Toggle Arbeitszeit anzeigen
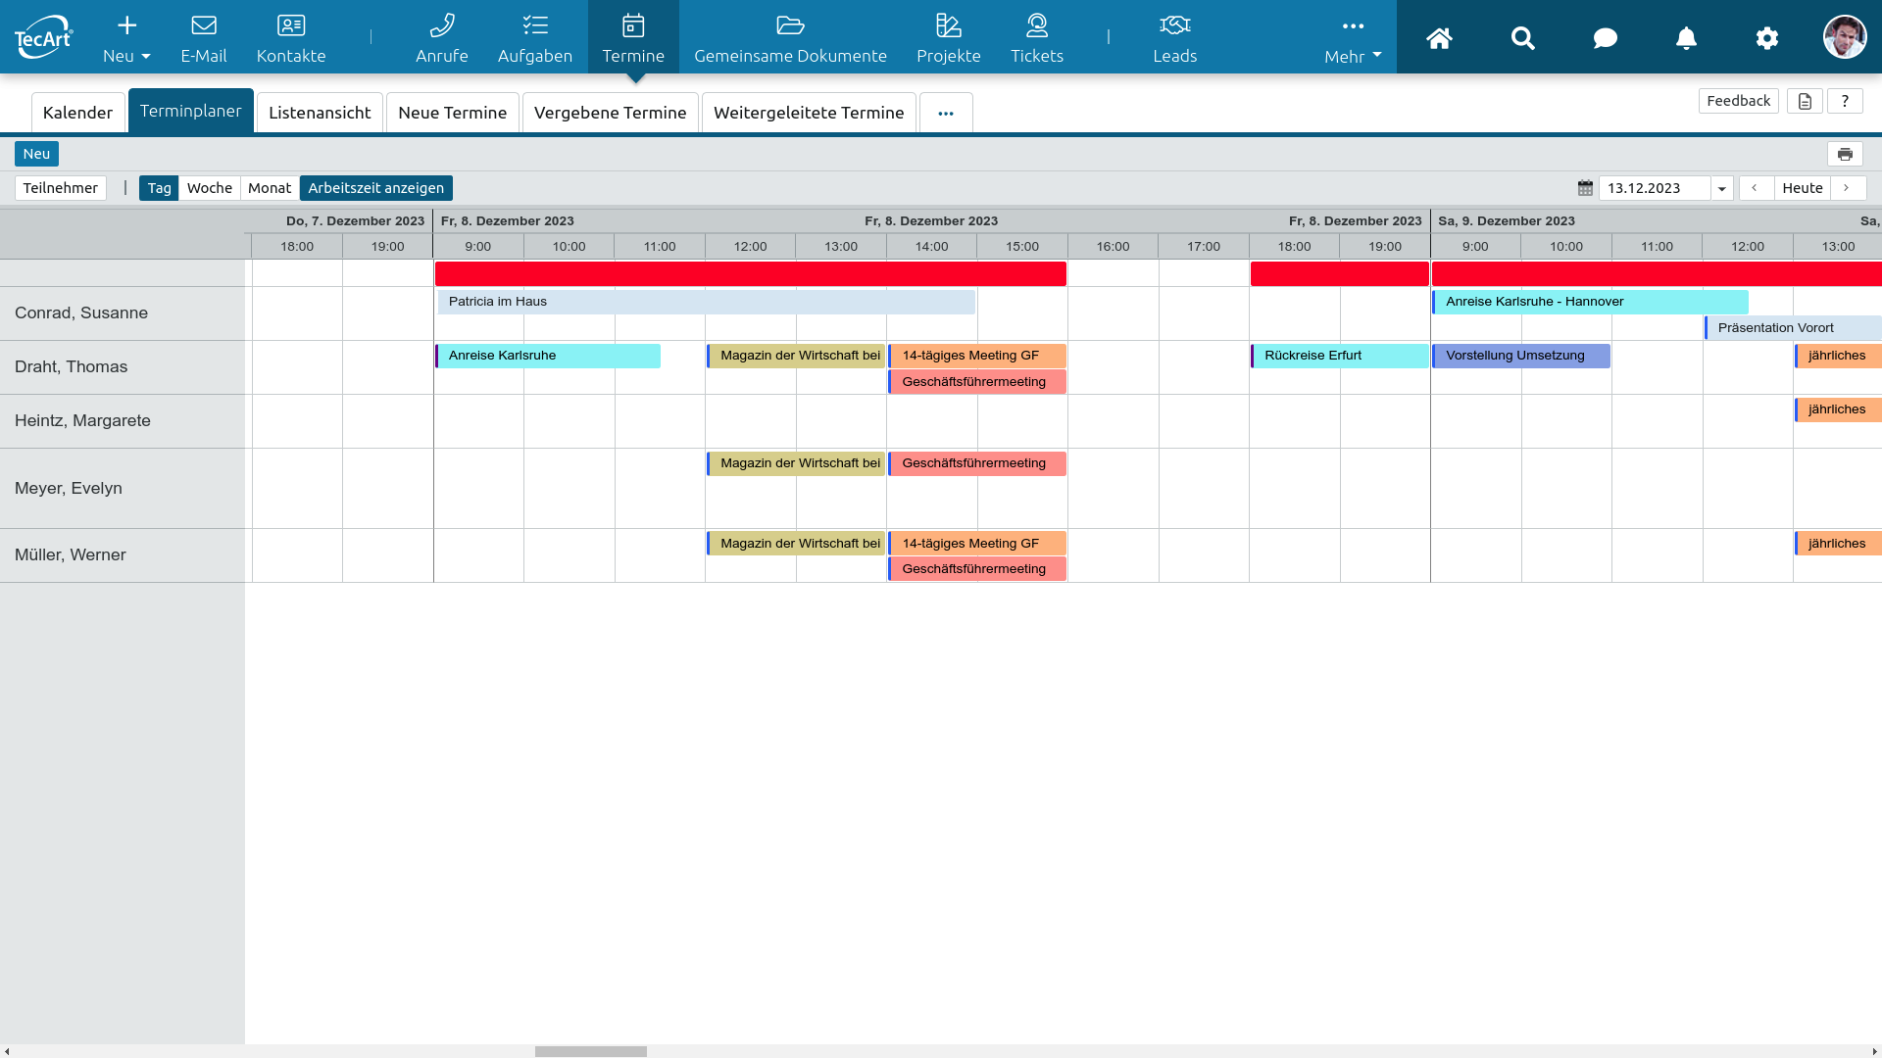The width and height of the screenshot is (1882, 1058). (375, 188)
